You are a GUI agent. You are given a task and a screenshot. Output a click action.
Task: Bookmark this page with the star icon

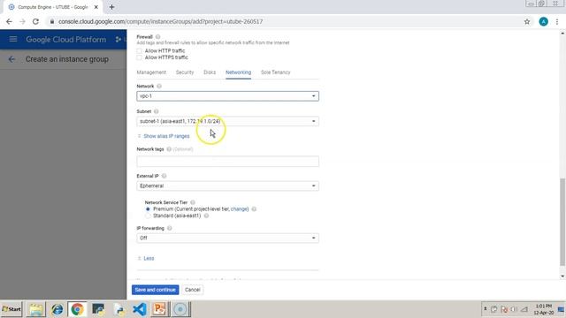pyautogui.click(x=527, y=21)
